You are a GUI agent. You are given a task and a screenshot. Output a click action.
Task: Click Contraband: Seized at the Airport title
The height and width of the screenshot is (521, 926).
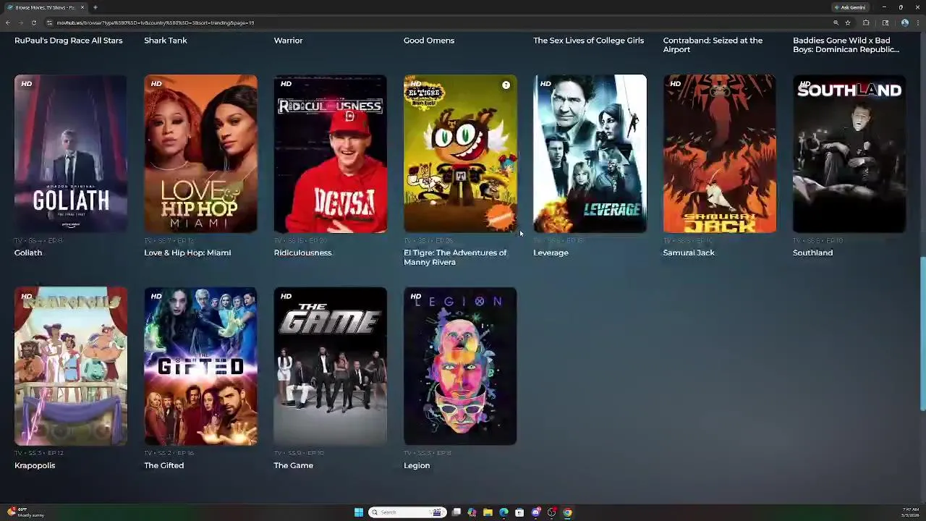click(x=713, y=45)
